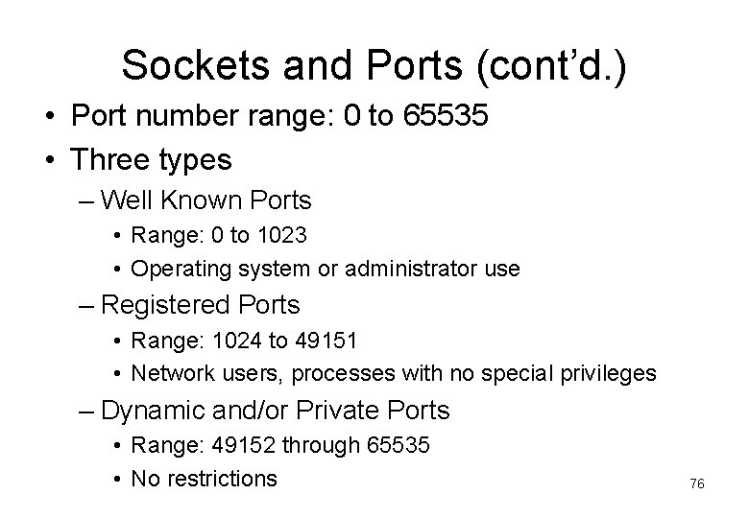Viewport: 749px width, 518px height.
Task: Click the word (cont'd.) in the title
Action: pyautogui.click(x=551, y=66)
